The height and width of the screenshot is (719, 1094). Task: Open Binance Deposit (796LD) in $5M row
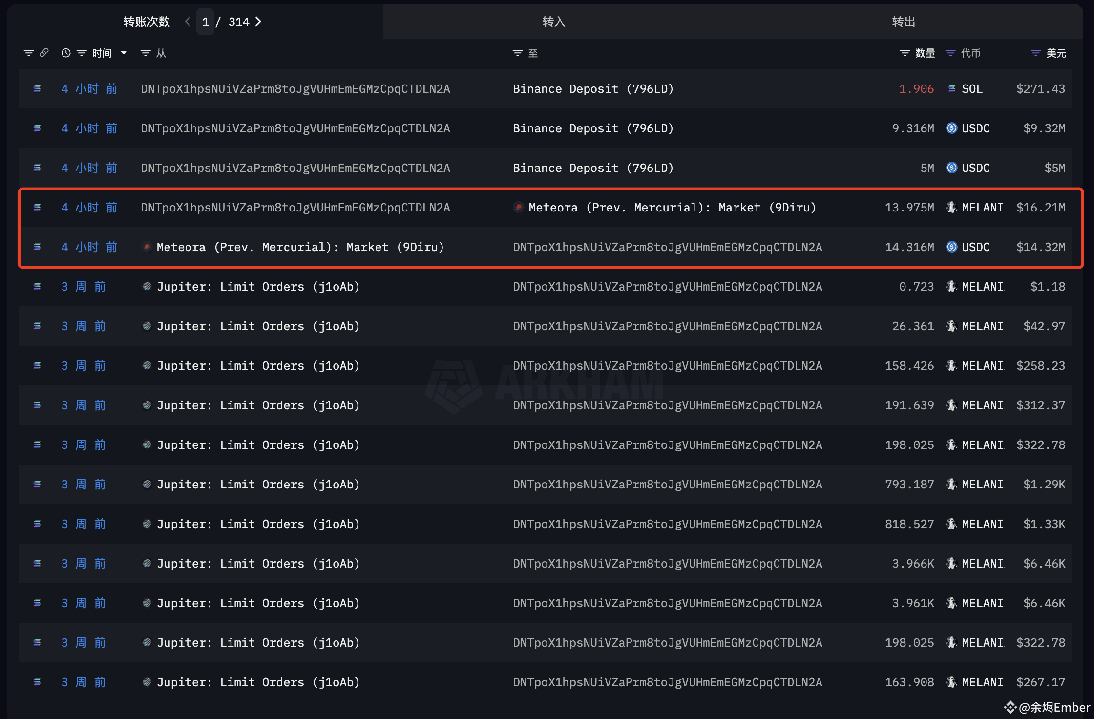[593, 168]
